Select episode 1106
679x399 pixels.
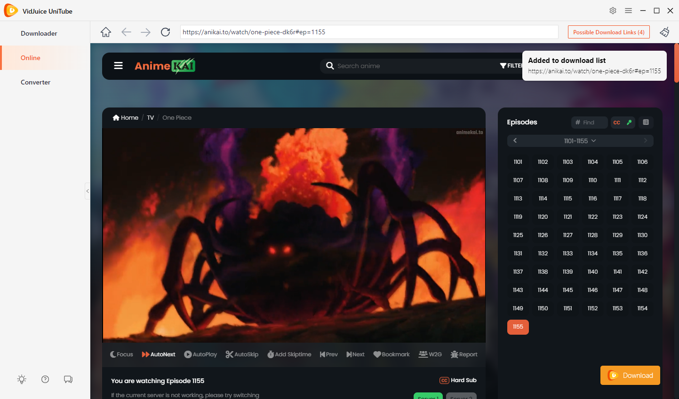642,162
